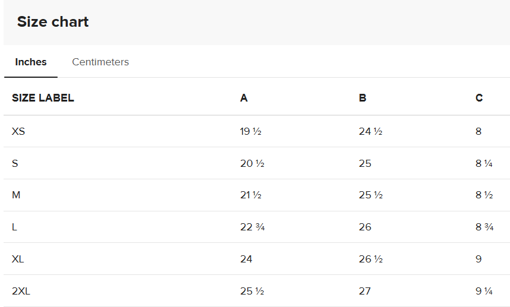Click the 2XL row's C value 9 ¼

[x=484, y=291]
